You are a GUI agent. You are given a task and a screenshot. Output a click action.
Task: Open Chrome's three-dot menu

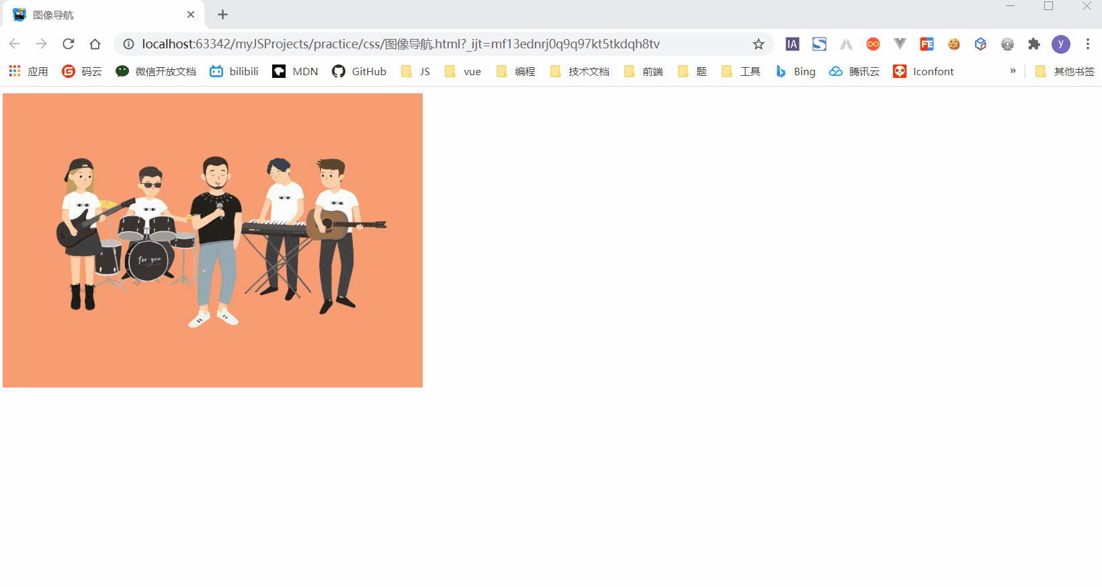pyautogui.click(x=1088, y=44)
